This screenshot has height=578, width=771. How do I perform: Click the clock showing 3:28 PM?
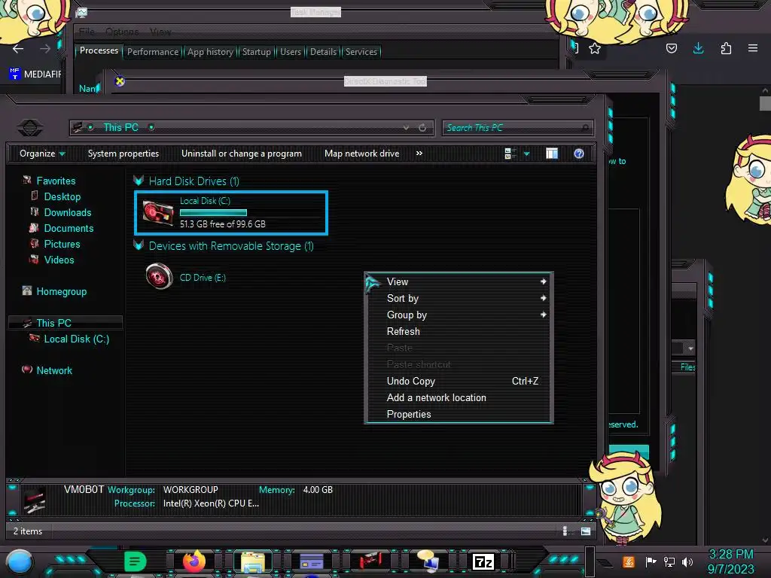coord(730,554)
